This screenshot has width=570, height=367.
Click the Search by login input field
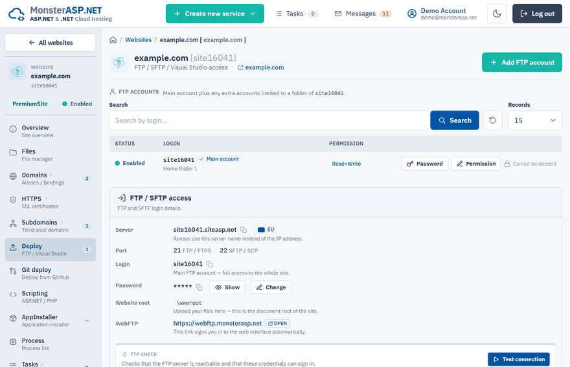269,120
